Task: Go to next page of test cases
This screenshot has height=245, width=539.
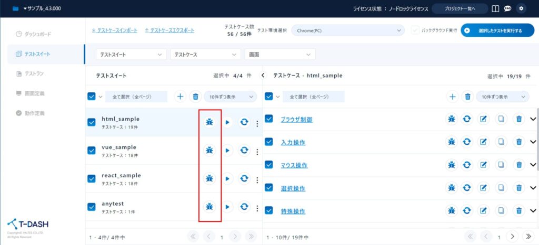Action: (x=512, y=237)
